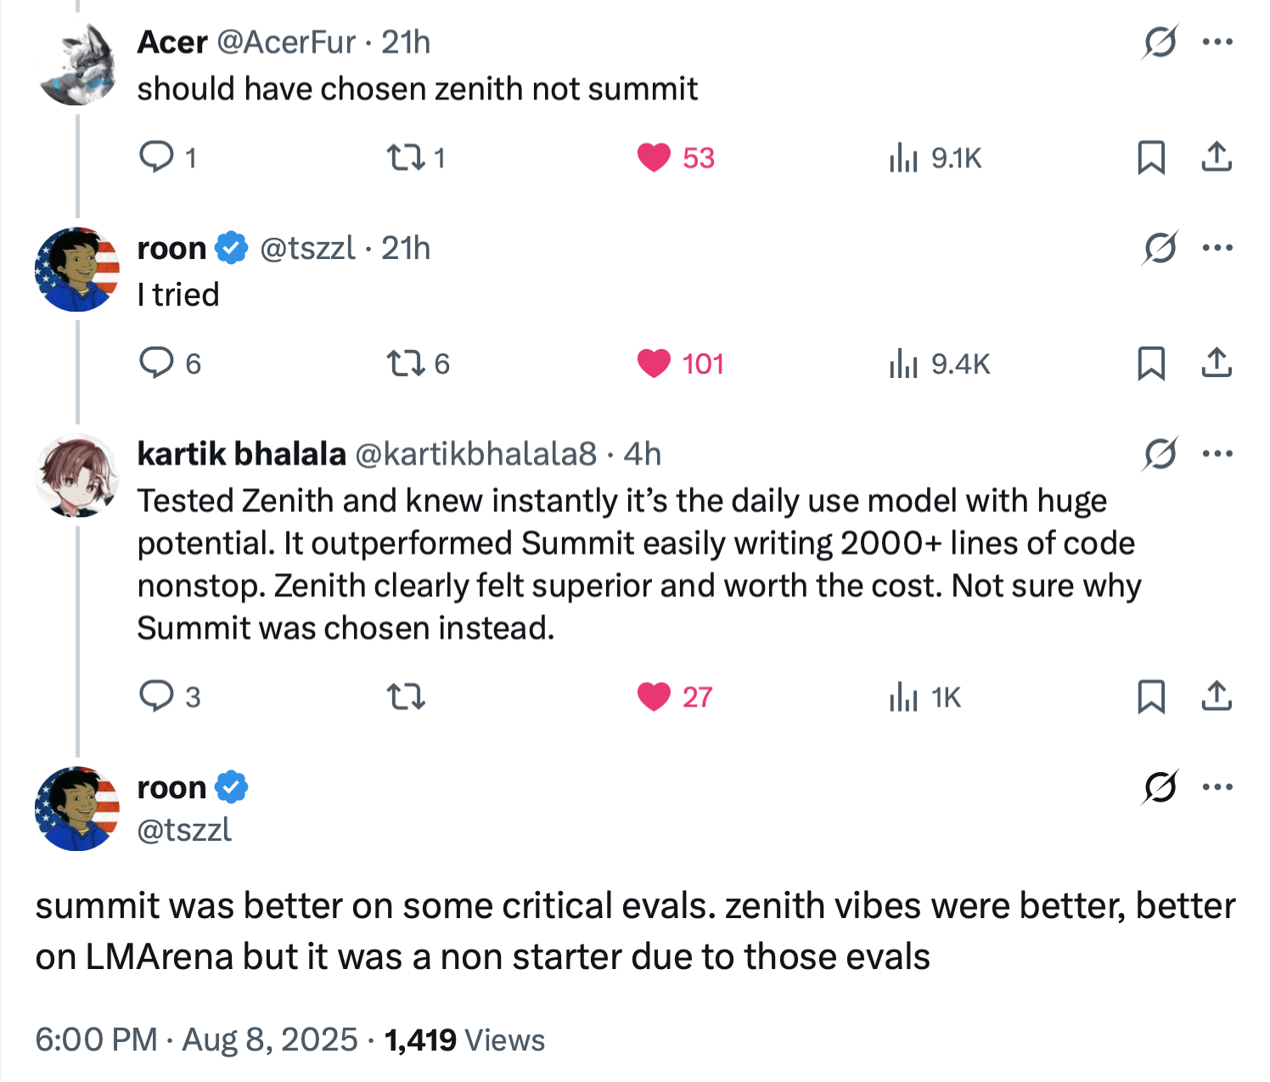
Task: Share kartik bhalala's tweet
Action: [x=1217, y=696]
